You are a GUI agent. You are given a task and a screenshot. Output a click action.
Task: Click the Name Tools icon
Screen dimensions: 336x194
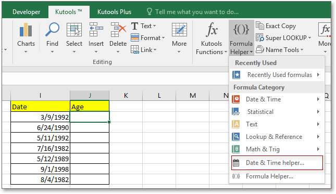260,49
